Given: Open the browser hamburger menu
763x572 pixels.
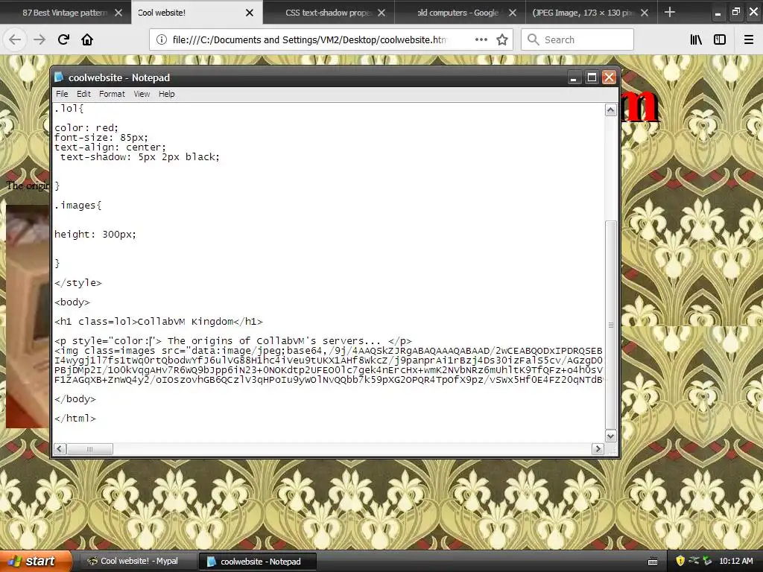Looking at the screenshot, I should [749, 39].
